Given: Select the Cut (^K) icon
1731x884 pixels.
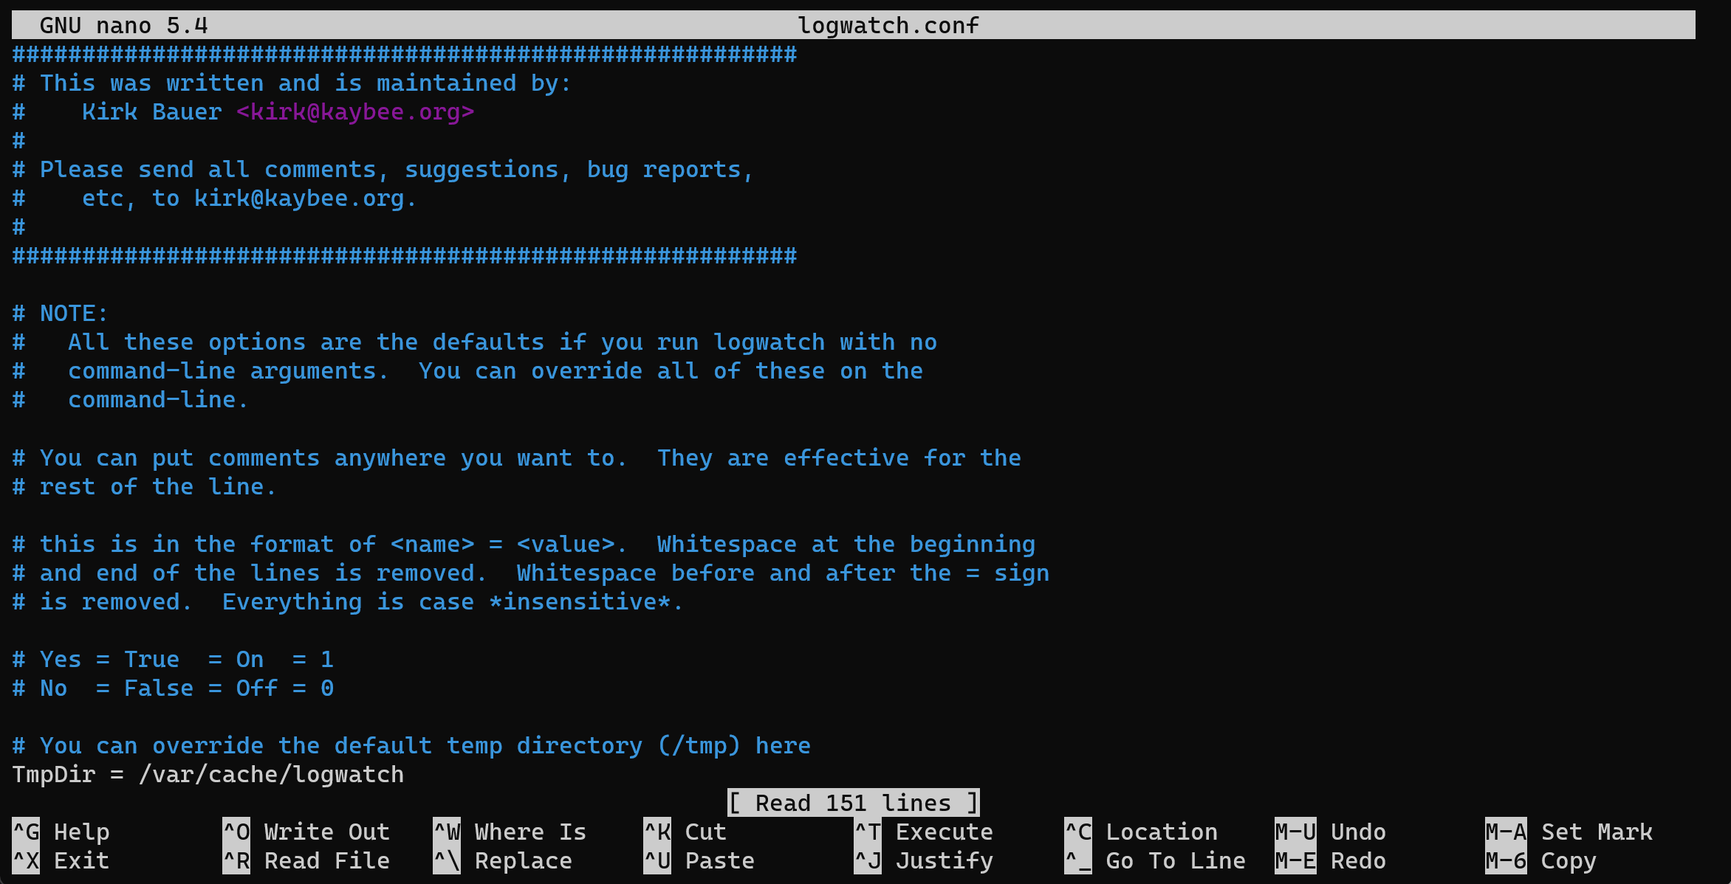Looking at the screenshot, I should pos(652,832).
